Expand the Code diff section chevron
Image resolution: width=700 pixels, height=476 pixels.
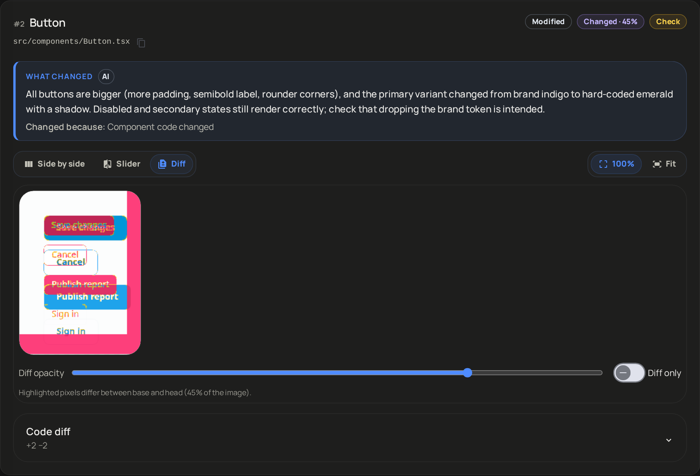(x=669, y=440)
